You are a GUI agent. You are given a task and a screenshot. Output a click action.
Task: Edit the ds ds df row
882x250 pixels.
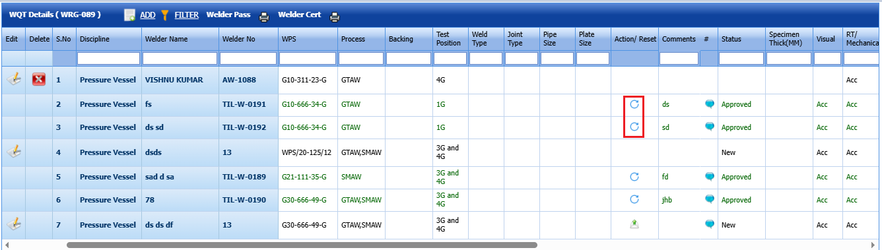pyautogui.click(x=14, y=224)
